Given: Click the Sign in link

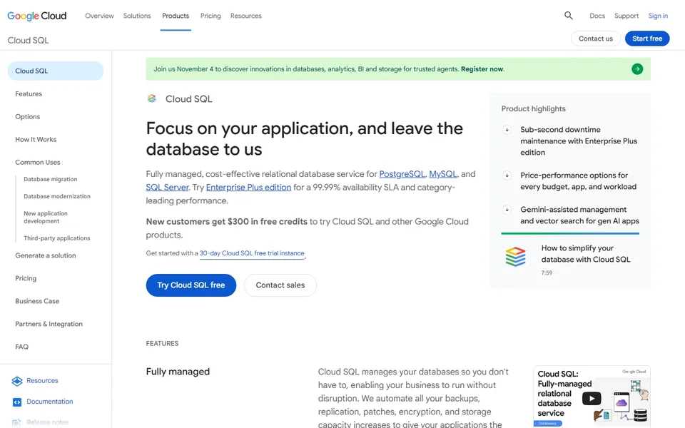Looking at the screenshot, I should pyautogui.click(x=658, y=16).
